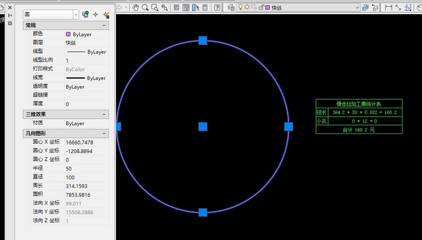Edit the 圆心 Z 坐标 value 0
Screen dimensions: 422x240
pyautogui.click(x=87, y=160)
